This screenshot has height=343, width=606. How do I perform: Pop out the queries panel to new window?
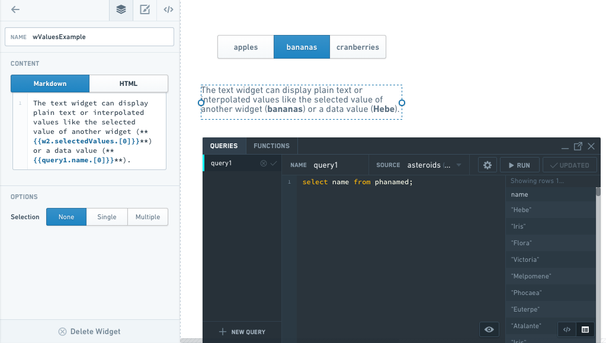click(578, 146)
